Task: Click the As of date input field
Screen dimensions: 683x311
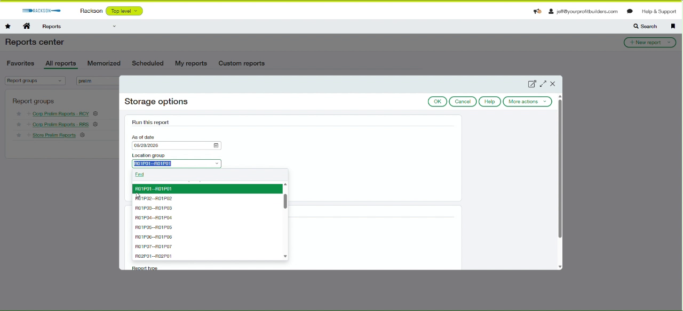Action: pos(177,146)
